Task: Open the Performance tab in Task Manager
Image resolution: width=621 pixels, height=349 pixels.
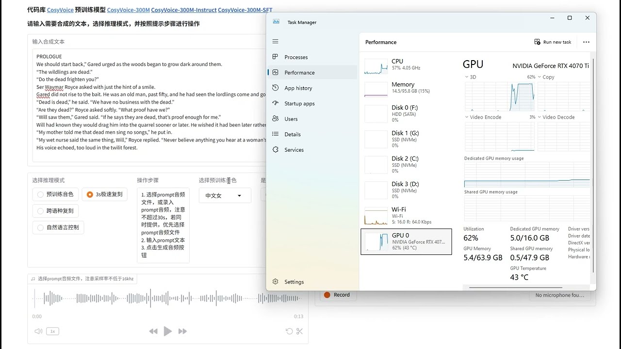Action: pyautogui.click(x=312, y=73)
